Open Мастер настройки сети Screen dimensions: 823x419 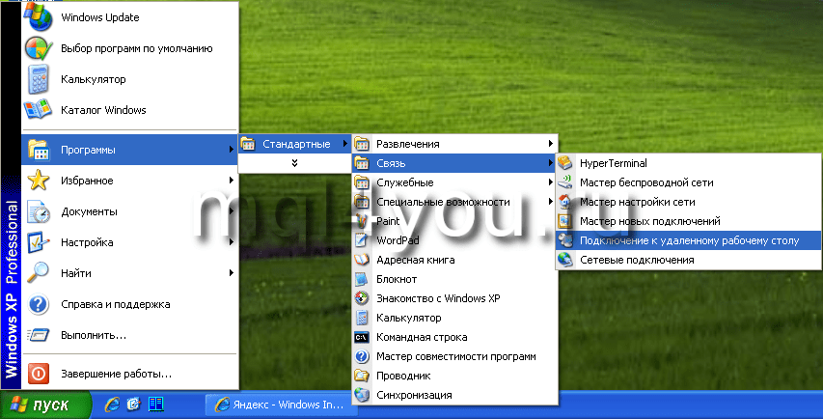tap(637, 202)
